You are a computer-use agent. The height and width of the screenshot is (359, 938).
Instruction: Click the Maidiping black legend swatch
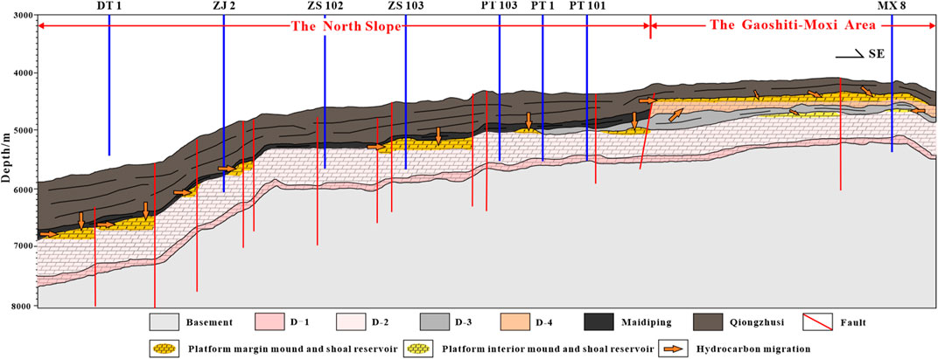click(600, 322)
